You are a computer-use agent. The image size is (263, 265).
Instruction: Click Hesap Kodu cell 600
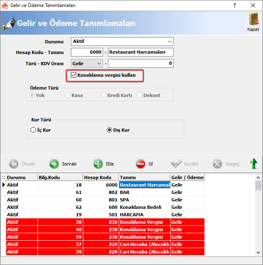point(101,207)
